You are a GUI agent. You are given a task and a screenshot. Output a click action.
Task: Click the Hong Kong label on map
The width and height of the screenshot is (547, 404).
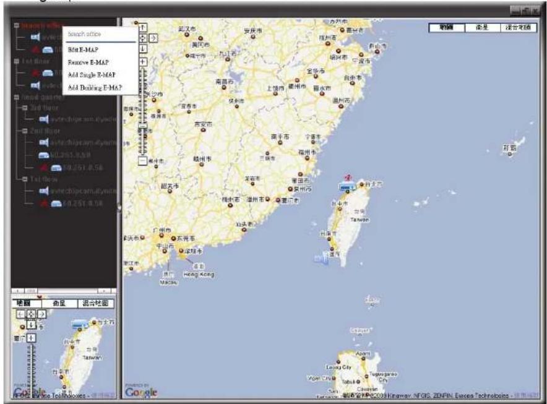click(199, 274)
